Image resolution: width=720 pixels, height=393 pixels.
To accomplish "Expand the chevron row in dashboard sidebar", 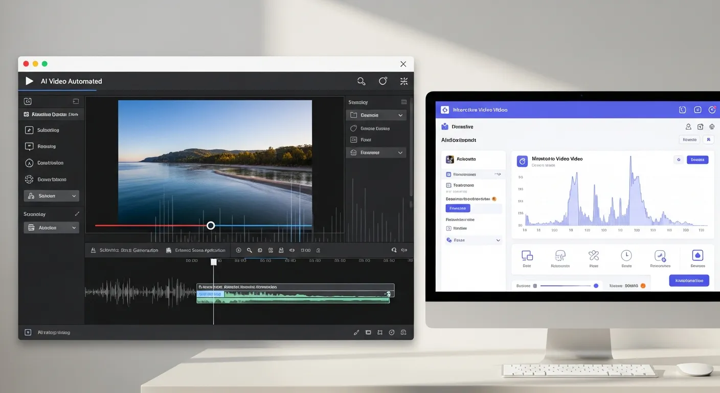I will tap(498, 240).
